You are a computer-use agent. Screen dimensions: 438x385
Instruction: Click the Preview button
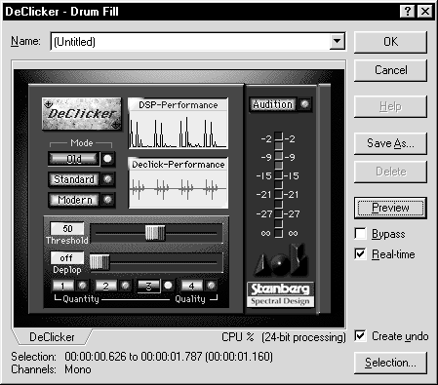pos(390,208)
